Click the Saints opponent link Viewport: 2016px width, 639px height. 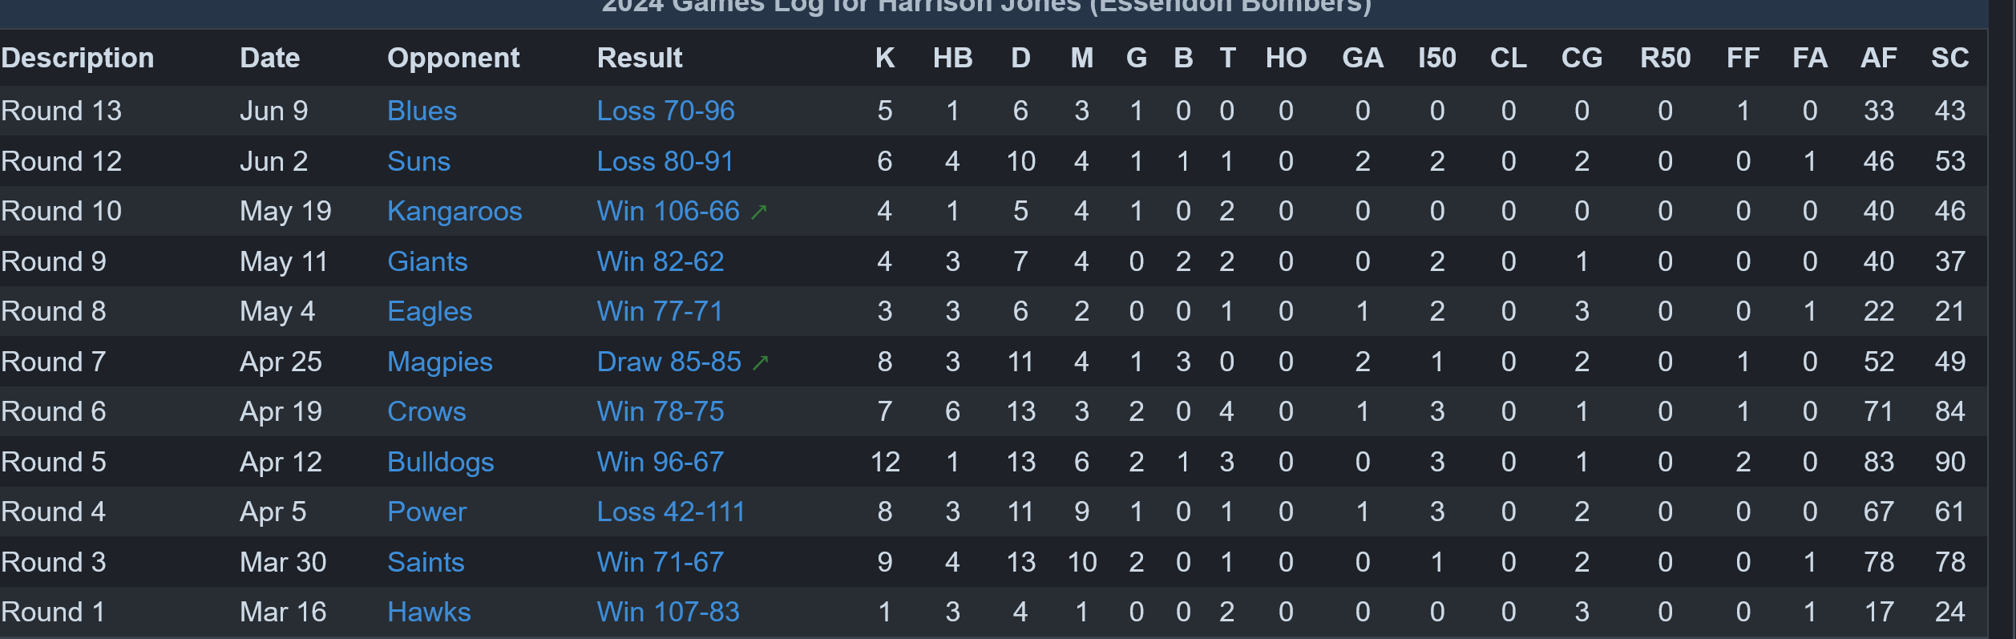coord(426,562)
